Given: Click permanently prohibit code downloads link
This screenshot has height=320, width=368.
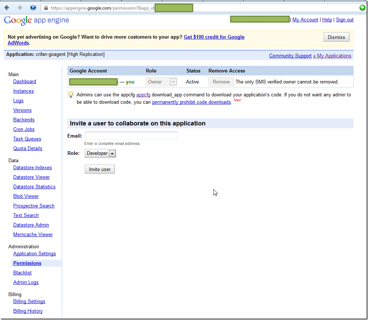Looking at the screenshot, I should (192, 102).
